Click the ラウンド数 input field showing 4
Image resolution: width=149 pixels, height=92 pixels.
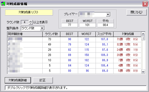pyautogui.click(x=25, y=22)
